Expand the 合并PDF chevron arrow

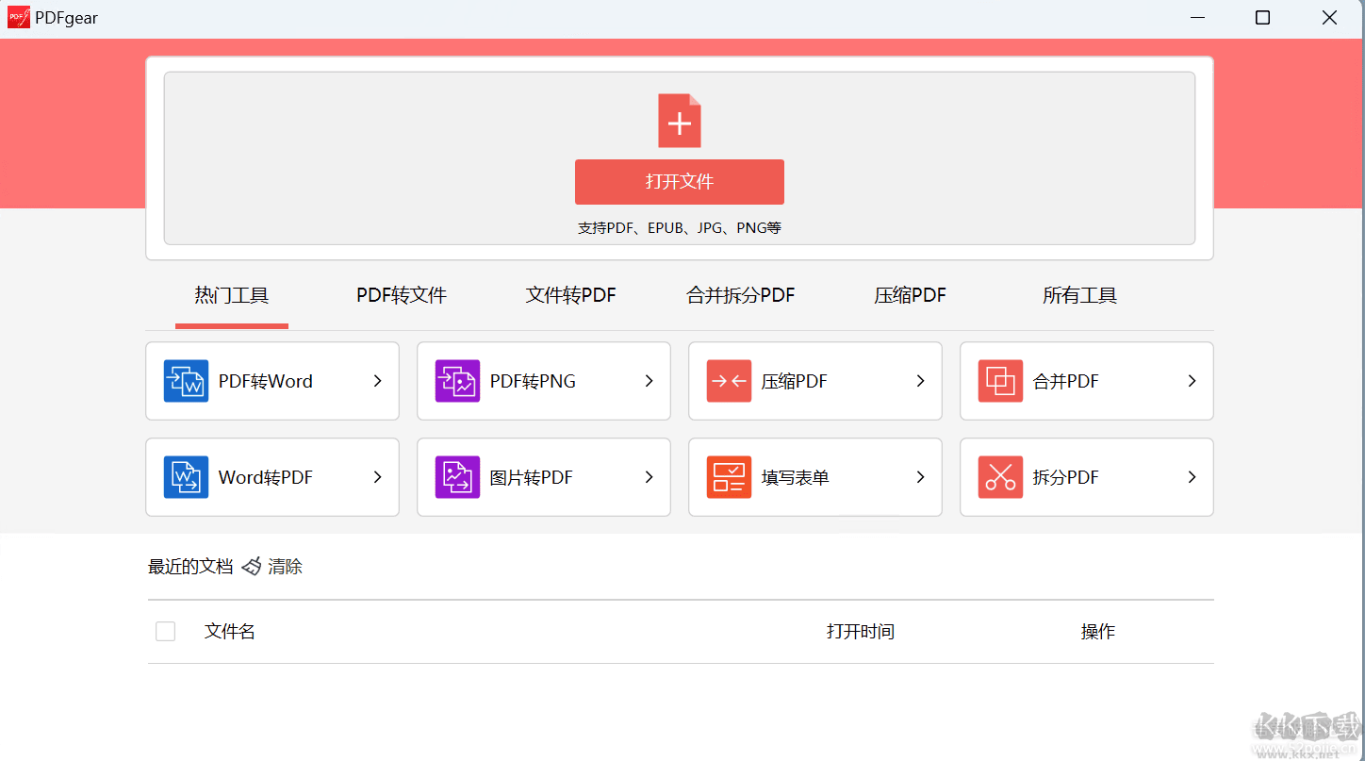(1192, 381)
